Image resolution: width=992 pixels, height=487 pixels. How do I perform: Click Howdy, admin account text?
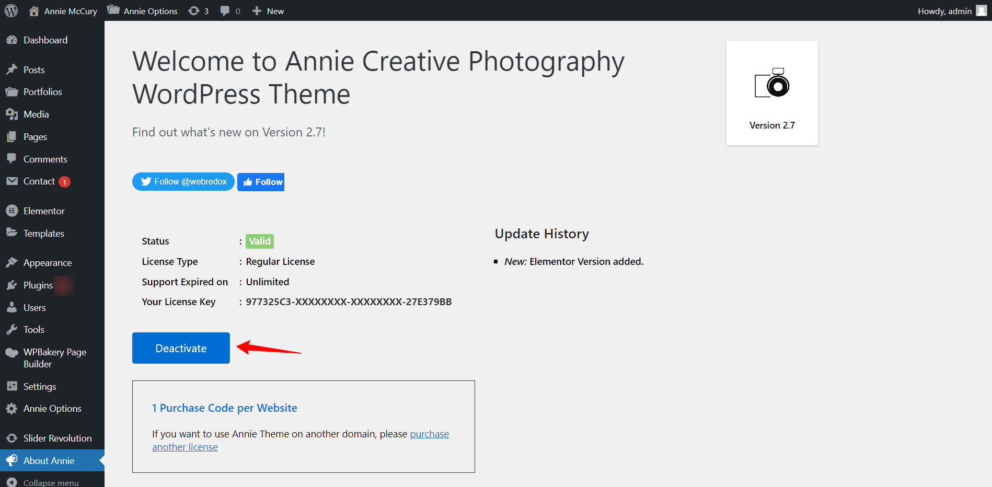click(944, 11)
